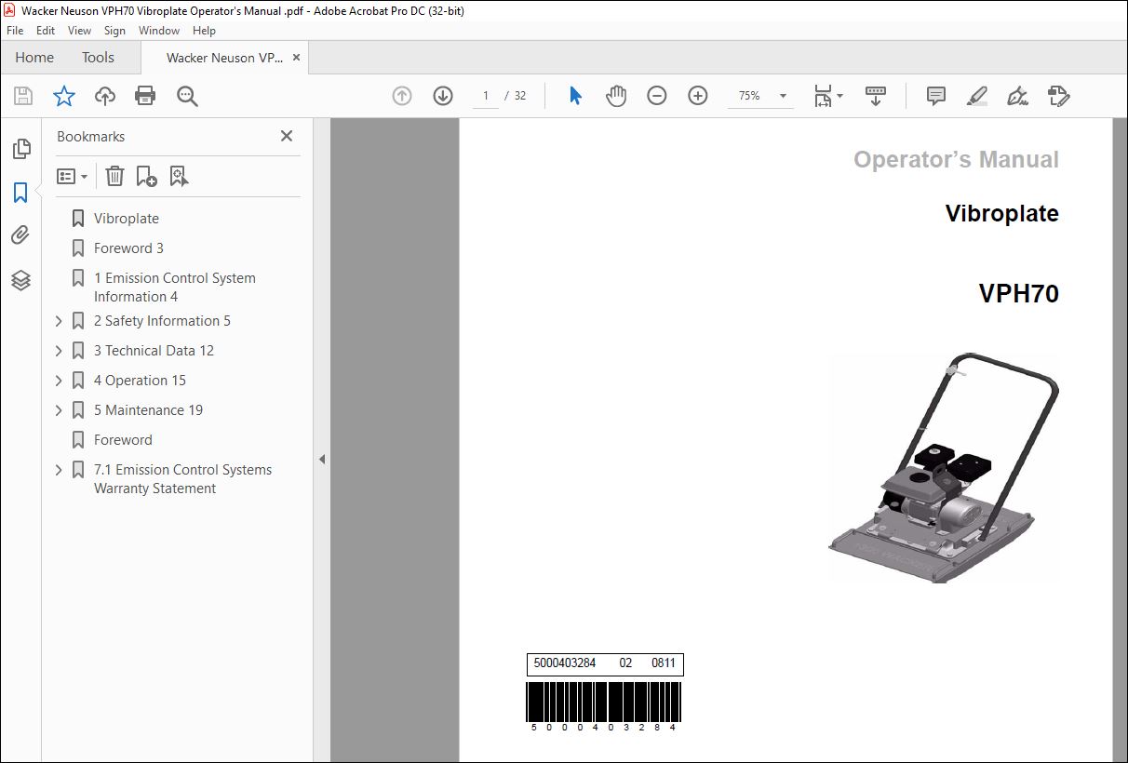Open the Sign menu
1128x763 pixels.
click(x=114, y=31)
